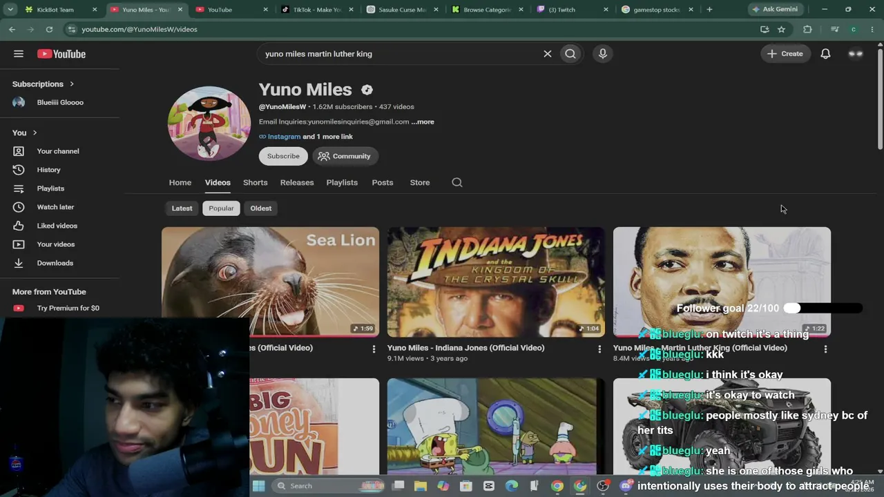Open the Blueiiii Gloooo subscription
This screenshot has width=884, height=497.
click(59, 102)
